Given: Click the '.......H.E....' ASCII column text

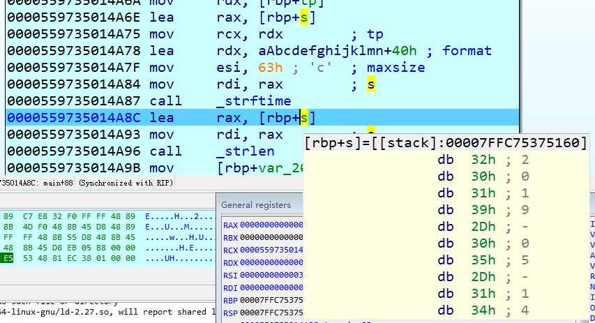Looking at the screenshot, I should (180, 248).
